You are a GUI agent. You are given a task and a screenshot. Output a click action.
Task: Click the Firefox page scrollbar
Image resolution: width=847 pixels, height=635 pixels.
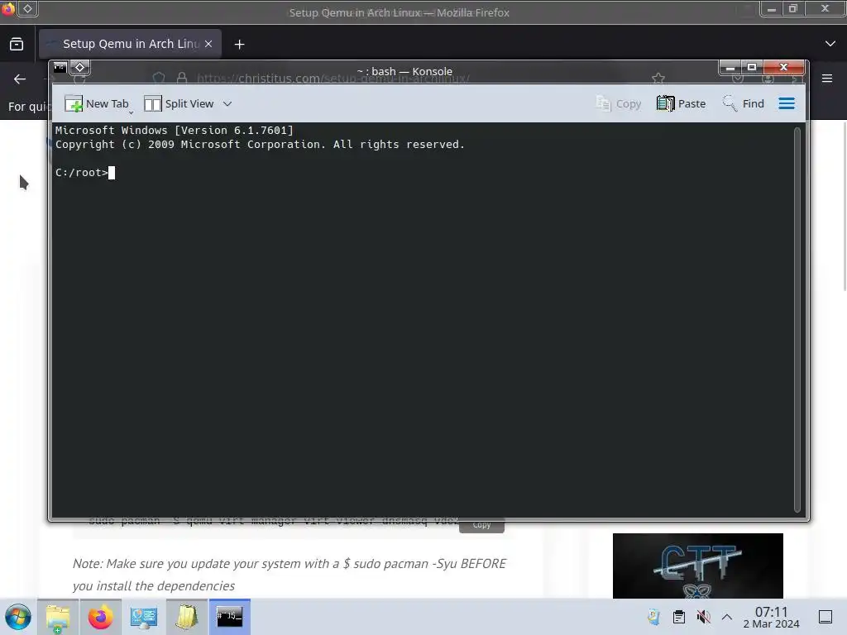click(x=845, y=208)
